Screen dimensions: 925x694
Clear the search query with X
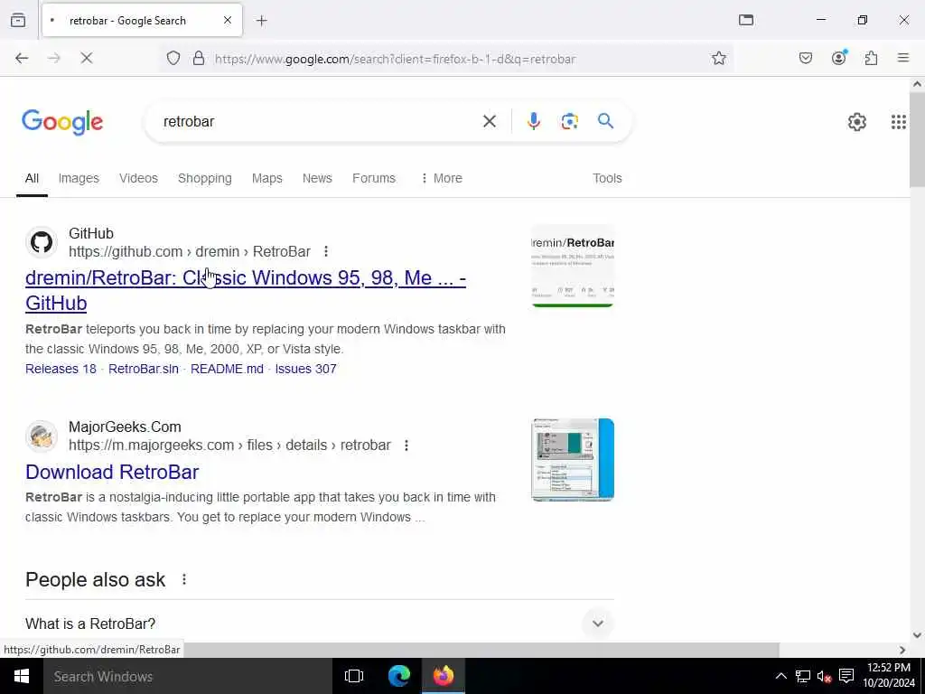point(489,122)
